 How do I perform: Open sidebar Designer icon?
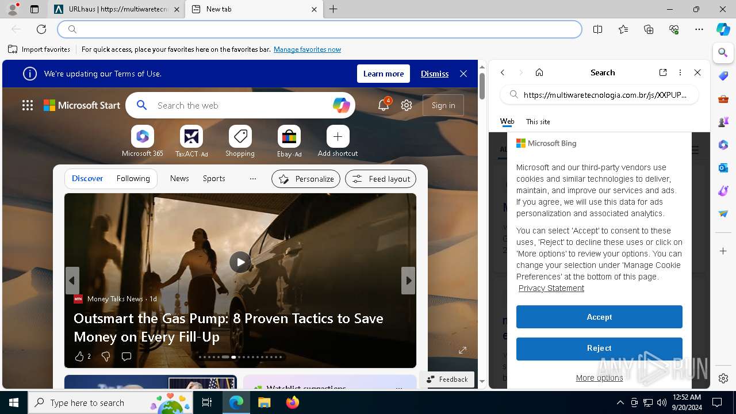click(x=723, y=191)
